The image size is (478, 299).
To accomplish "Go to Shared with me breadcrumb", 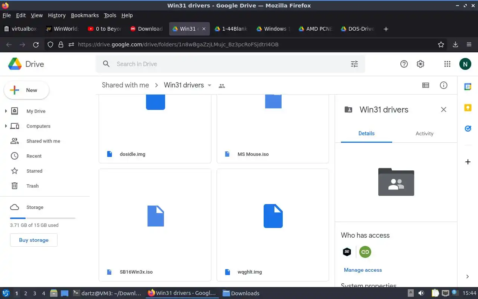I will tap(125, 85).
